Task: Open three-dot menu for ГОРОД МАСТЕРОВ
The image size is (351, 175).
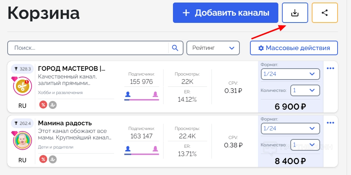Action: tap(330, 68)
